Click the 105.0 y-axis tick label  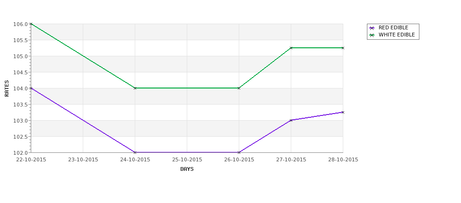(21, 56)
